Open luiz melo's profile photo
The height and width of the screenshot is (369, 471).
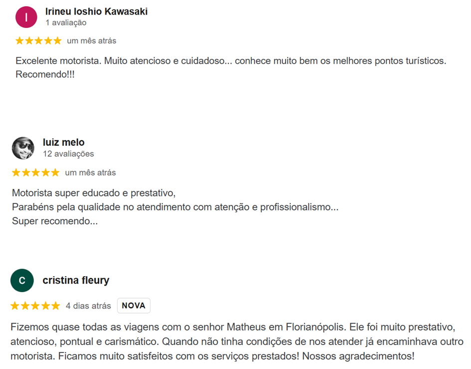click(23, 148)
